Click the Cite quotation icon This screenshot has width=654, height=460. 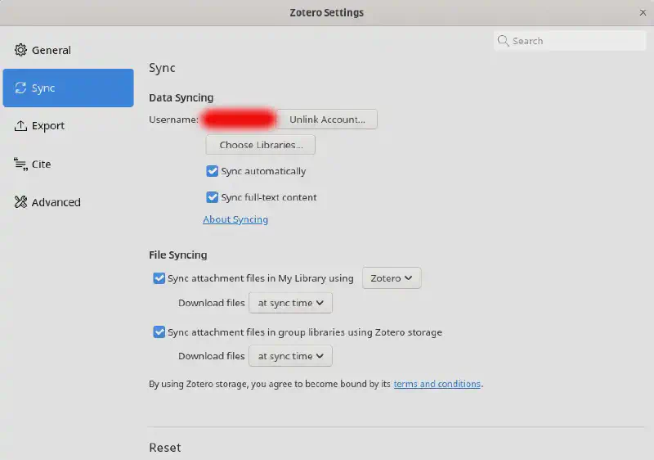tap(20, 165)
